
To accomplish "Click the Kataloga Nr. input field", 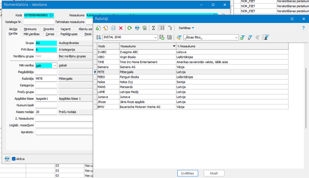I will point(39,22).
